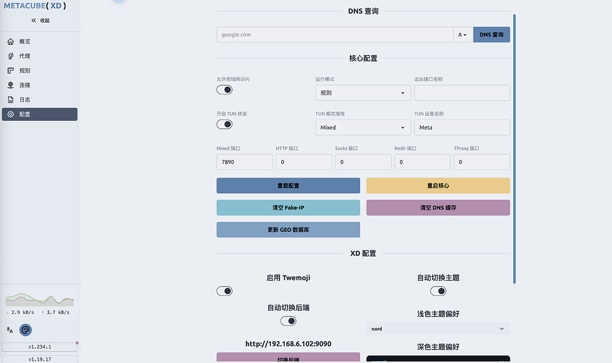Focus HTTP 端口 input field
612x363 pixels.
point(304,162)
